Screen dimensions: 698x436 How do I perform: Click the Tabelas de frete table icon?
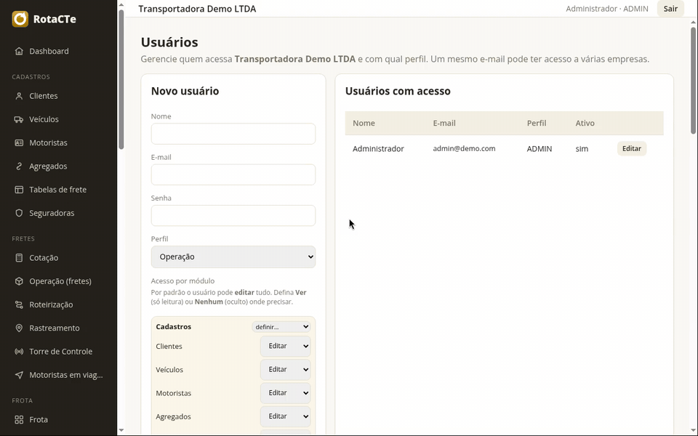pyautogui.click(x=19, y=190)
